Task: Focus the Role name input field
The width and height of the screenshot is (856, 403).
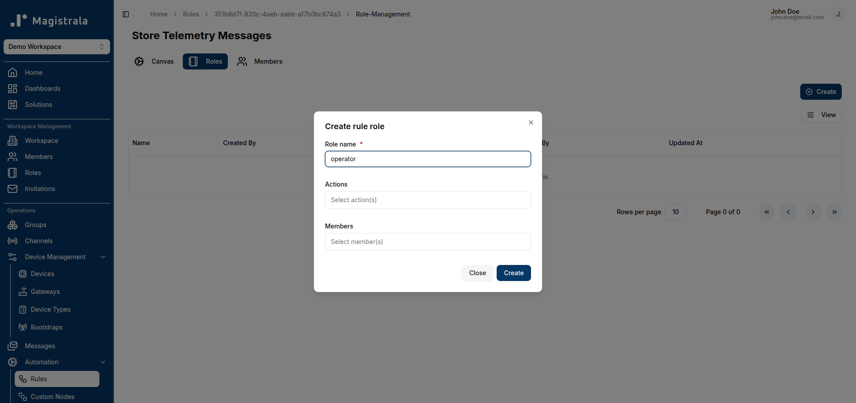Action: (428, 159)
